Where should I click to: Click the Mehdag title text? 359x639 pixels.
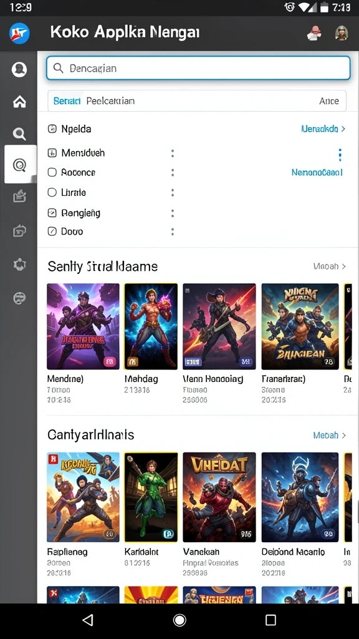[x=141, y=379]
